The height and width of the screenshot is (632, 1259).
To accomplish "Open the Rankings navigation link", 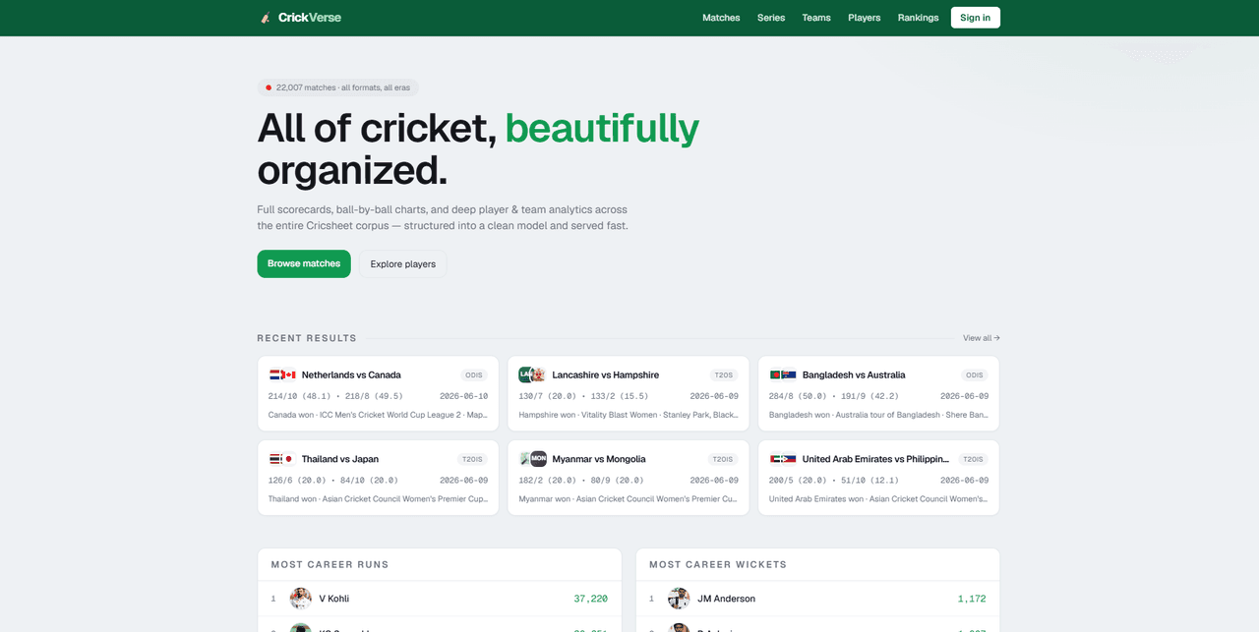I will tap(918, 18).
